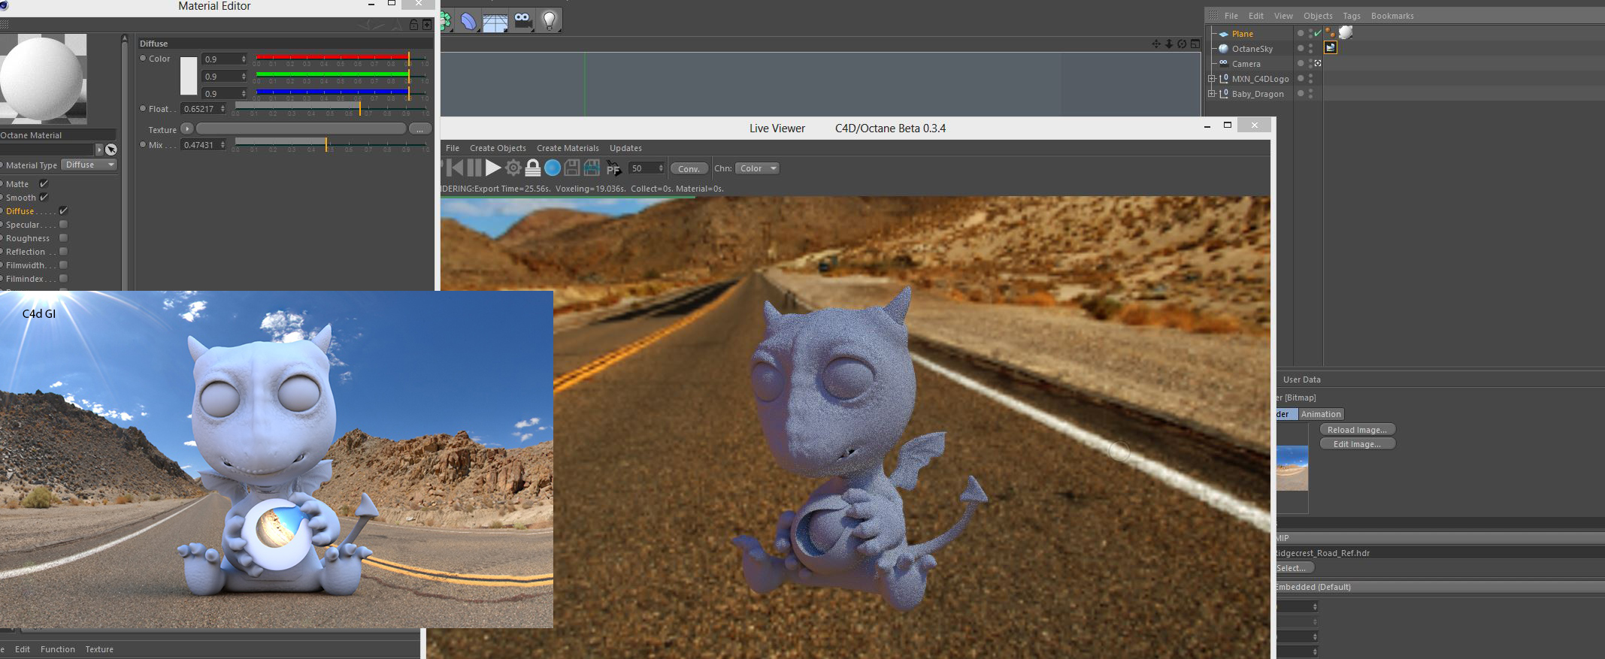Click the blue sphere icon in Live Viewer
The height and width of the screenshot is (659, 1605).
553,168
